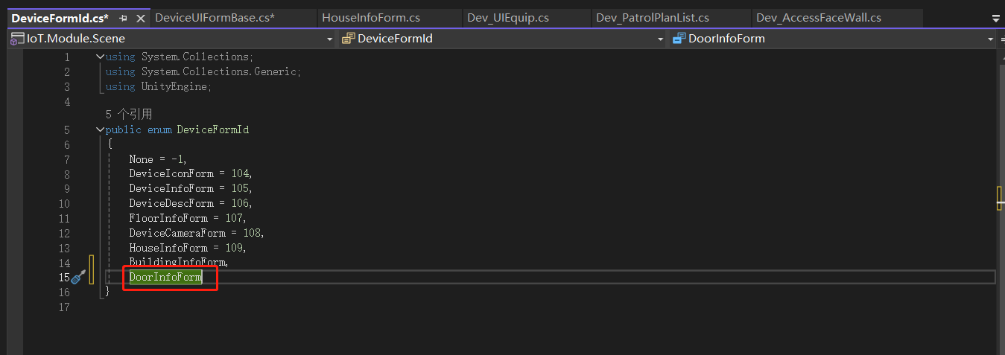Image resolution: width=1005 pixels, height=355 pixels.
Task: Click the highlighted DoorInfoForm enum entry
Action: pyautogui.click(x=165, y=278)
